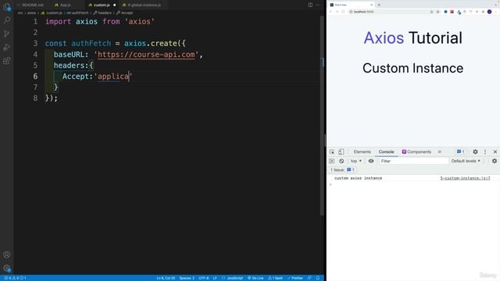
Task: Toggle DevTools inspect element mode
Action: 332,152
